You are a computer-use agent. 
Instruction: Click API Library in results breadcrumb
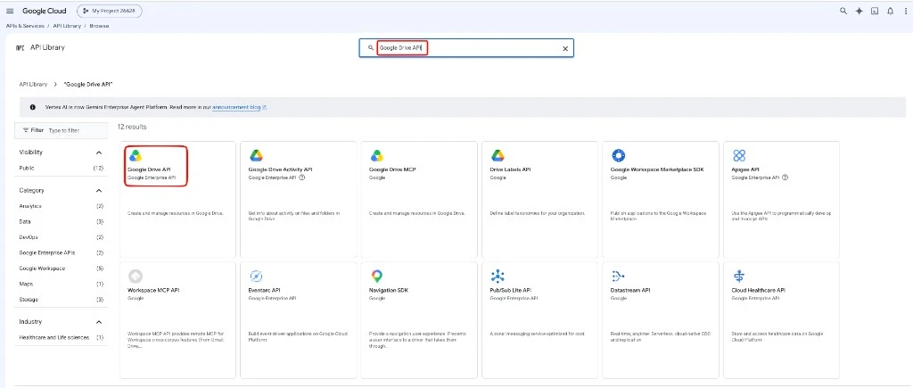click(33, 85)
